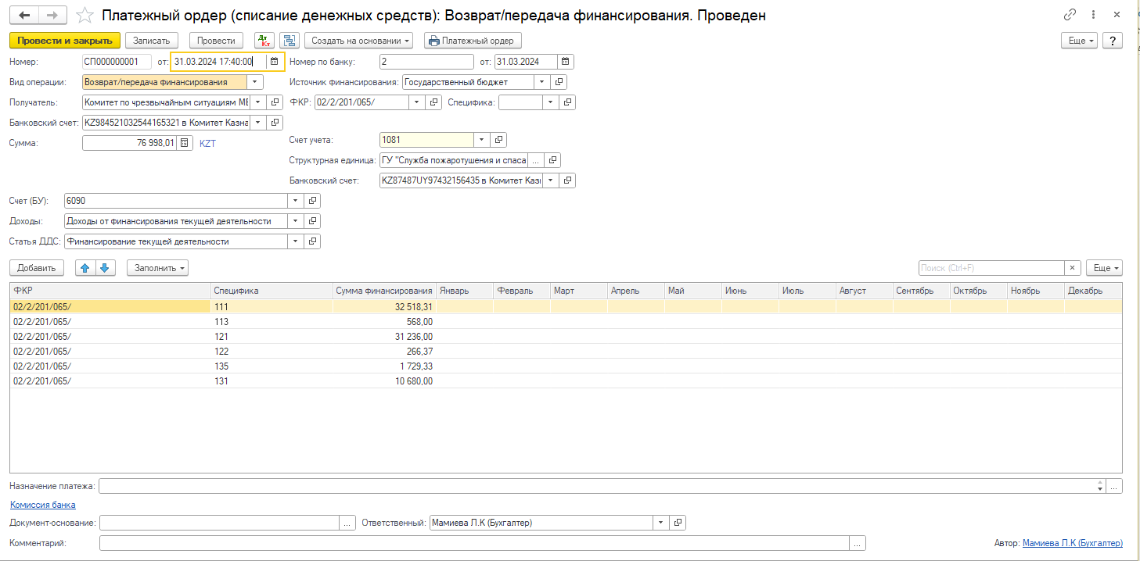Move row down with blue arrow

click(x=104, y=268)
